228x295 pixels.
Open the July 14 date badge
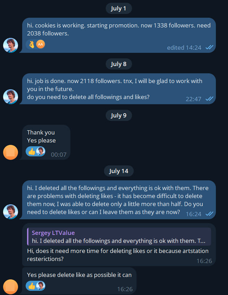coord(119,171)
